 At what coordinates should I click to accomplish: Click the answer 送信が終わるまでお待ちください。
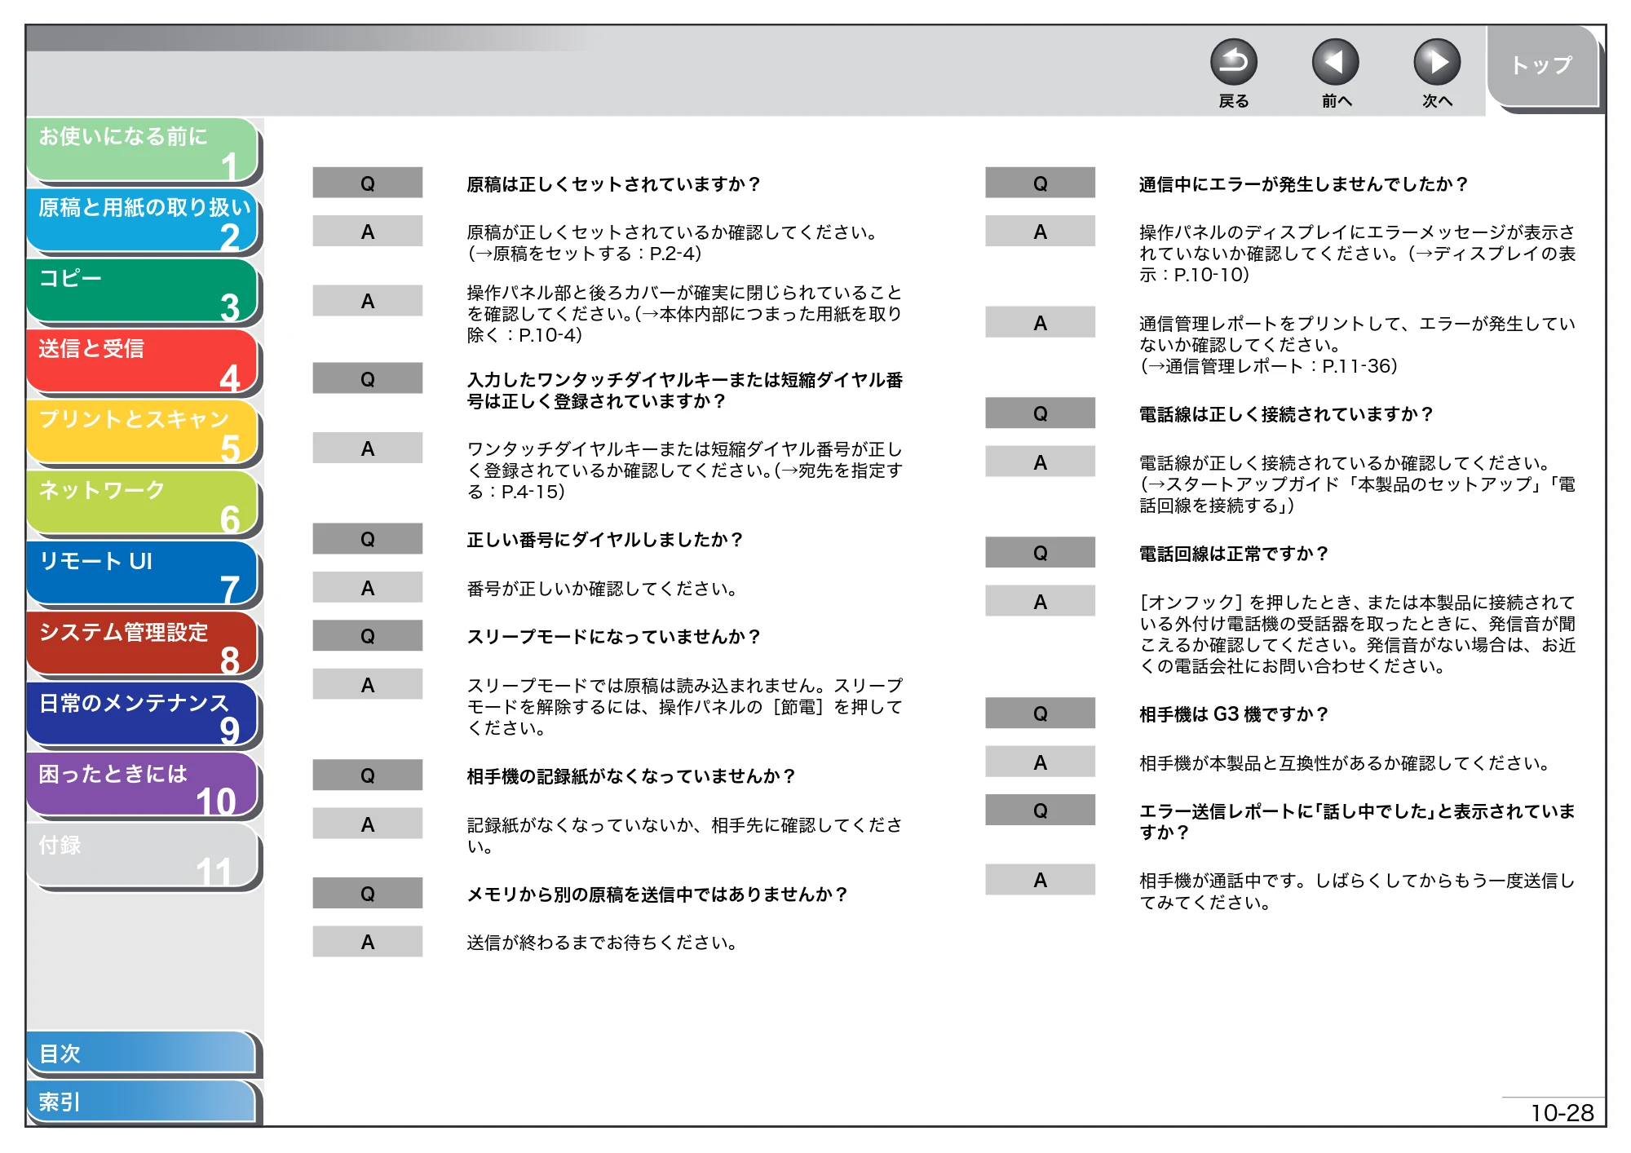602,943
